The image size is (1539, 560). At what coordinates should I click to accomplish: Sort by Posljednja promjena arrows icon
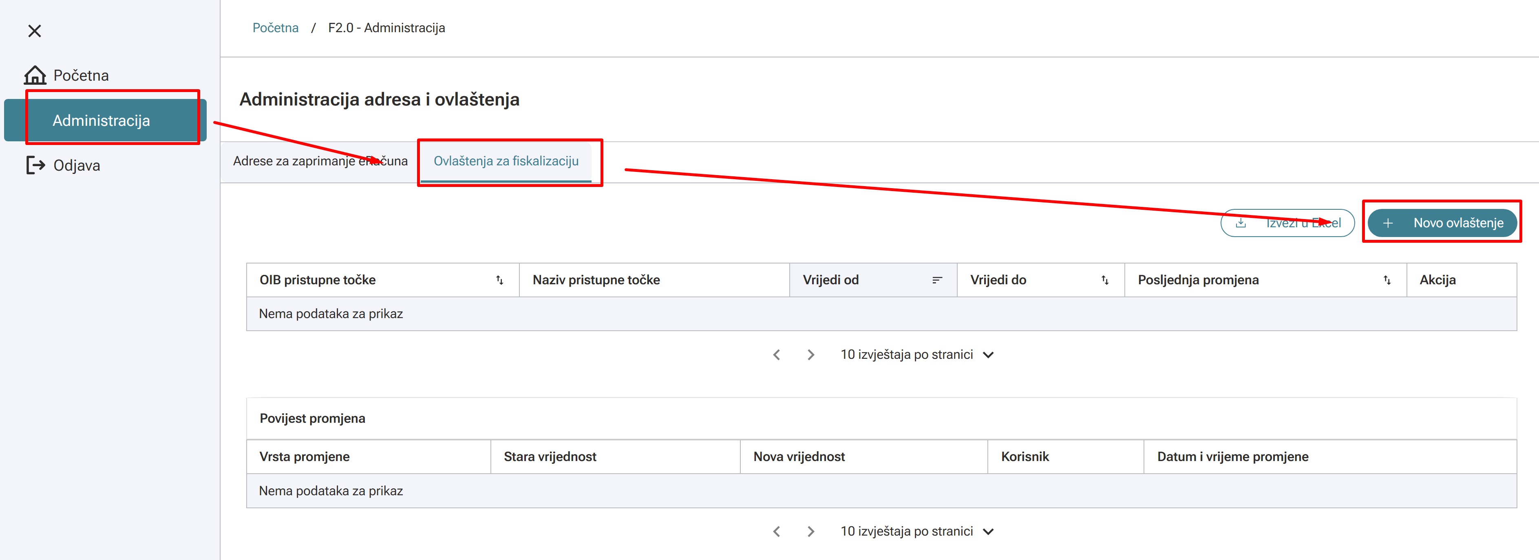pos(1387,280)
